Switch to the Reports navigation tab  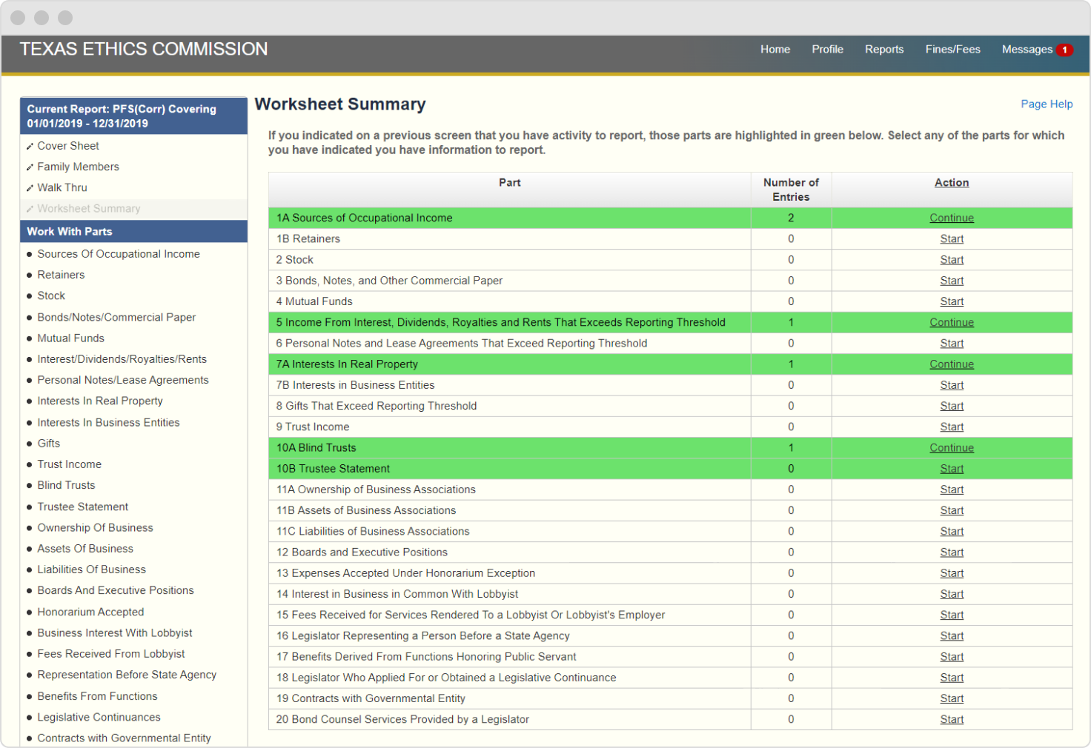click(884, 49)
